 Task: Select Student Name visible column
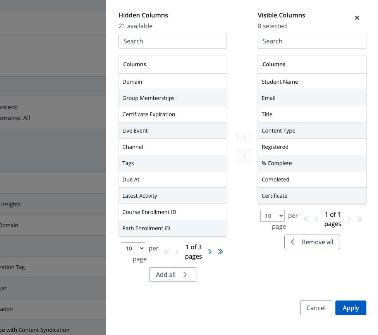tap(312, 82)
